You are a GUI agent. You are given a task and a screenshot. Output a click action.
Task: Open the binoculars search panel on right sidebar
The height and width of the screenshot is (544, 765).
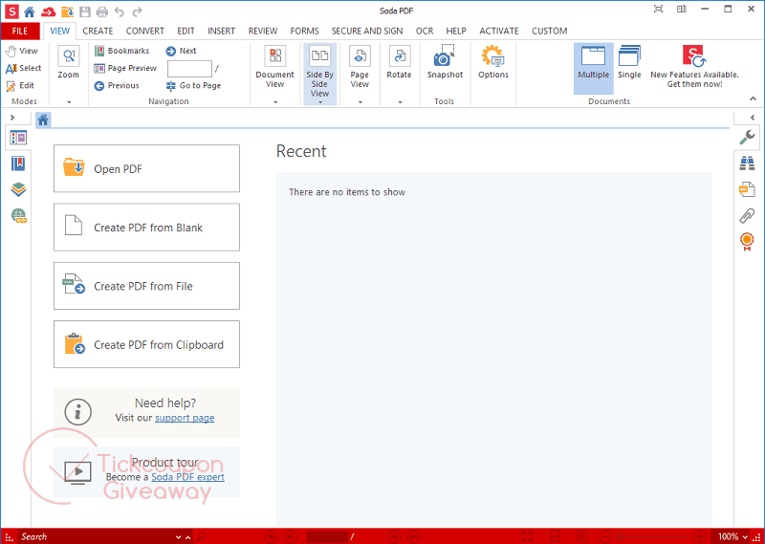click(747, 163)
